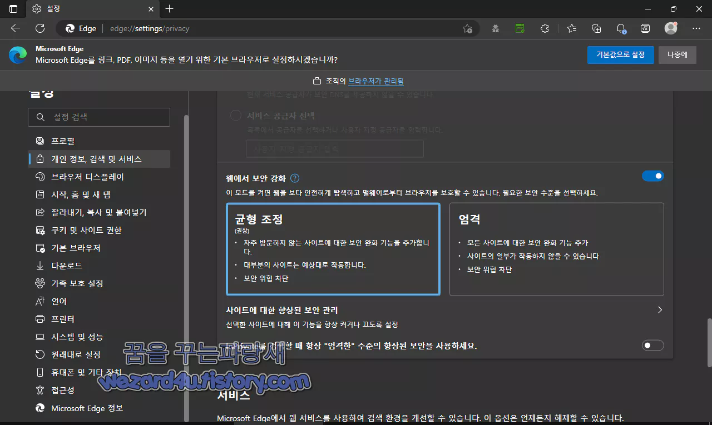Open the 브라우저 디스플레이 section
This screenshot has width=712, height=425.
[99, 177]
